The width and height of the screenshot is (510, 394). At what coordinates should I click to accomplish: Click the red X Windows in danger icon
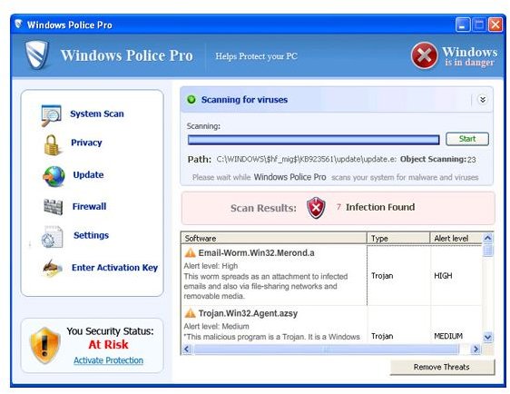click(424, 55)
